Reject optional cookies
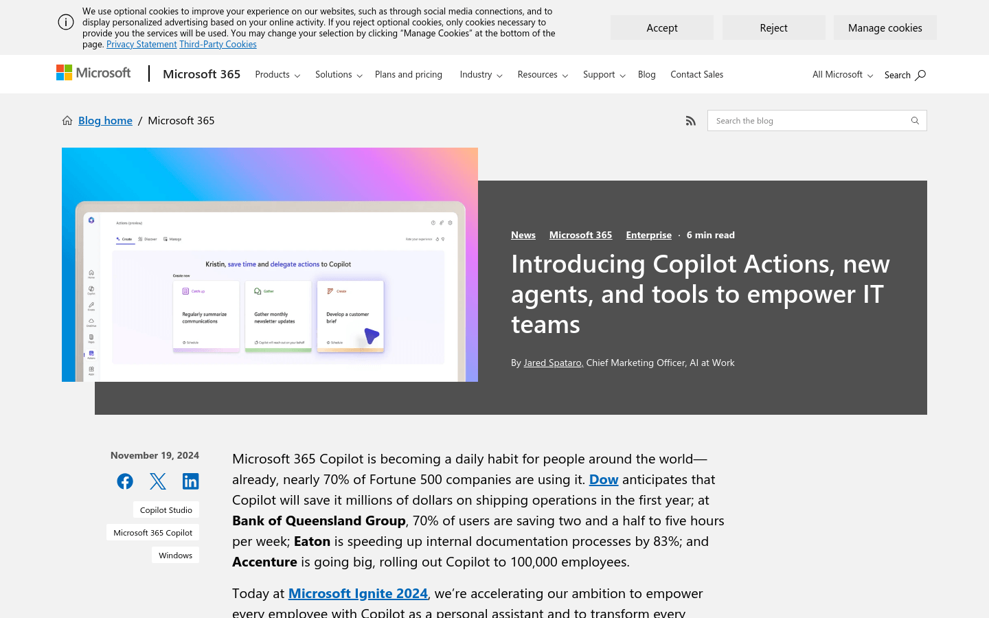This screenshot has height=618, width=989. tap(774, 27)
